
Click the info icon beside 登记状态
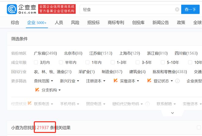pos(178,81)
